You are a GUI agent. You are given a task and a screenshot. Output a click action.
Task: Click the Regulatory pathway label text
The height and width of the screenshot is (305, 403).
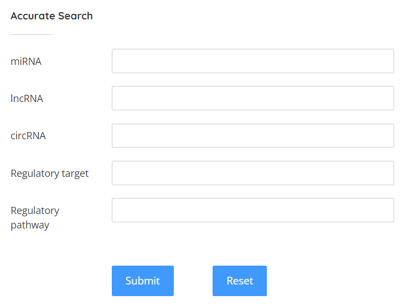35,218
